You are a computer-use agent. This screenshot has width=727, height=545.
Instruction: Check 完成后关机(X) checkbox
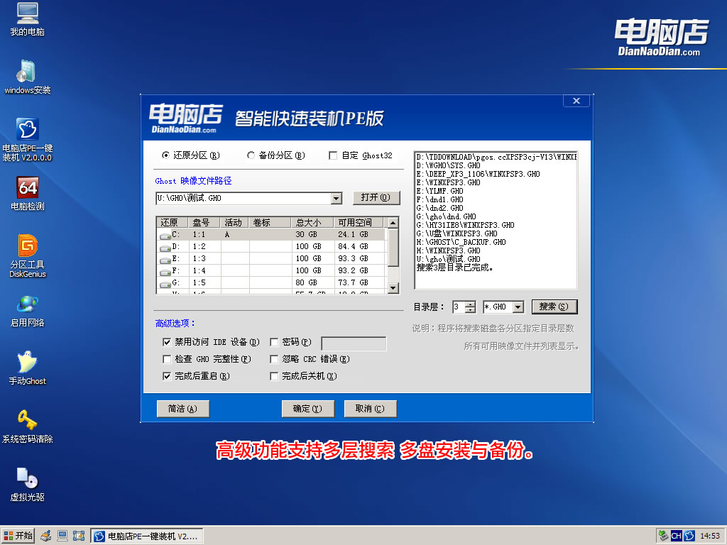pyautogui.click(x=274, y=376)
